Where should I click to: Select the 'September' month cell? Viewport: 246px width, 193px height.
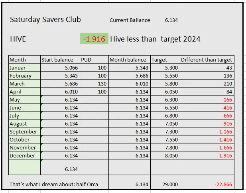point(24,131)
